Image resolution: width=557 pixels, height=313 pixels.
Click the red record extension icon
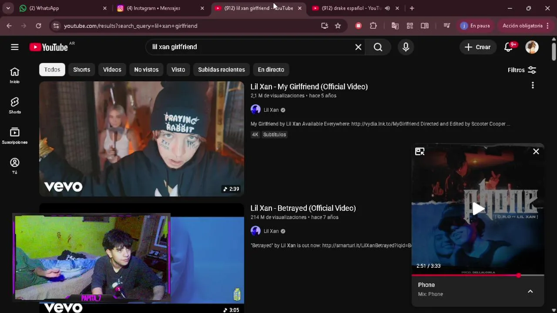(x=359, y=26)
